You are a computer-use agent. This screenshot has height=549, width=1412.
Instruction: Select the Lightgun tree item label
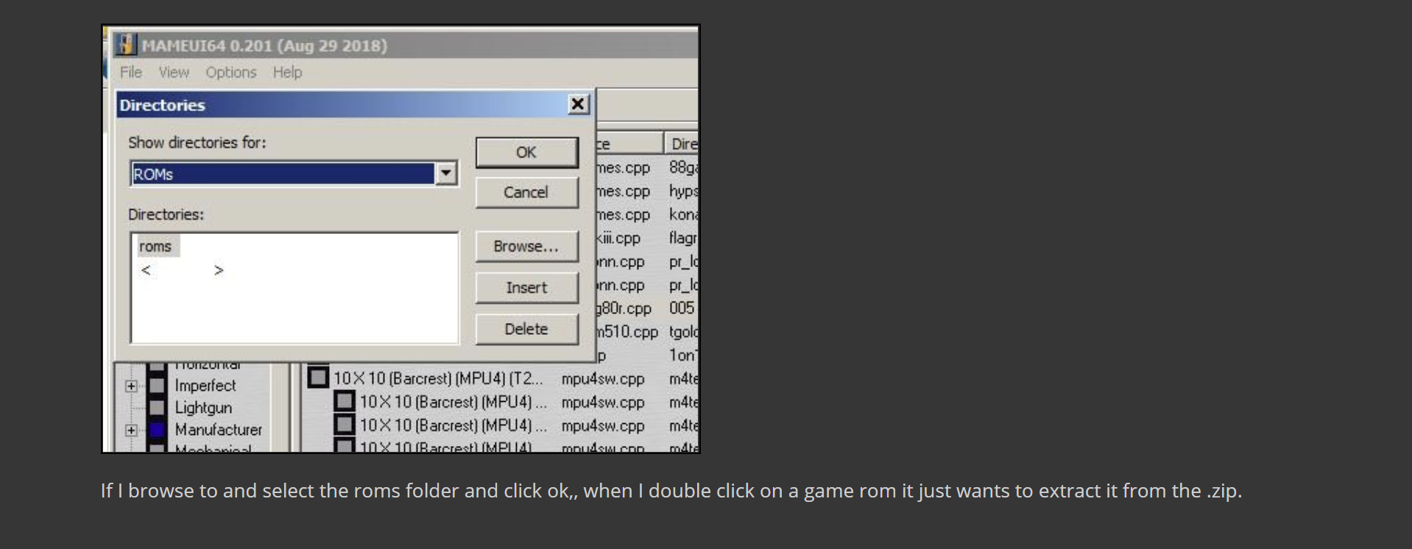(x=203, y=408)
